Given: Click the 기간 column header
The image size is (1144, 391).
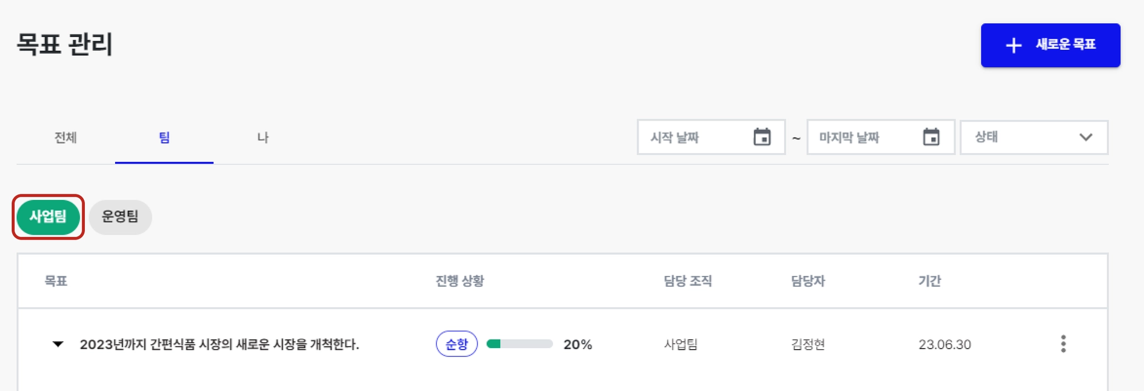Looking at the screenshot, I should [929, 281].
